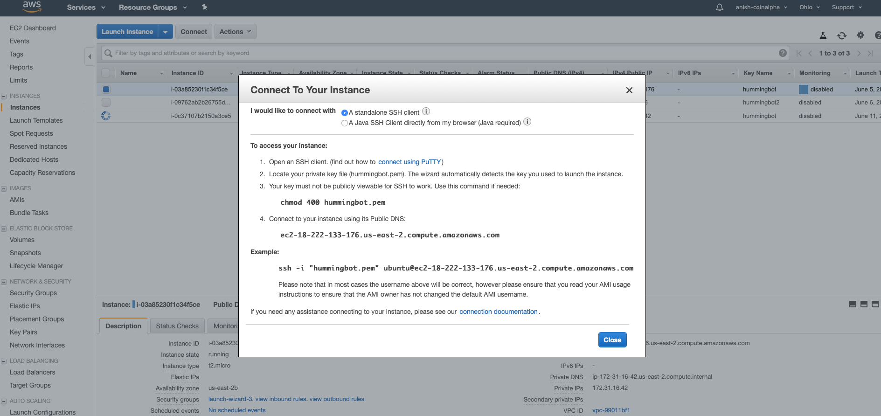Click view inbound rules link

click(280, 399)
